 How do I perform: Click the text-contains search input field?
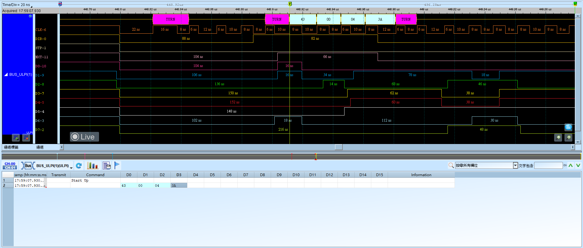click(548, 165)
